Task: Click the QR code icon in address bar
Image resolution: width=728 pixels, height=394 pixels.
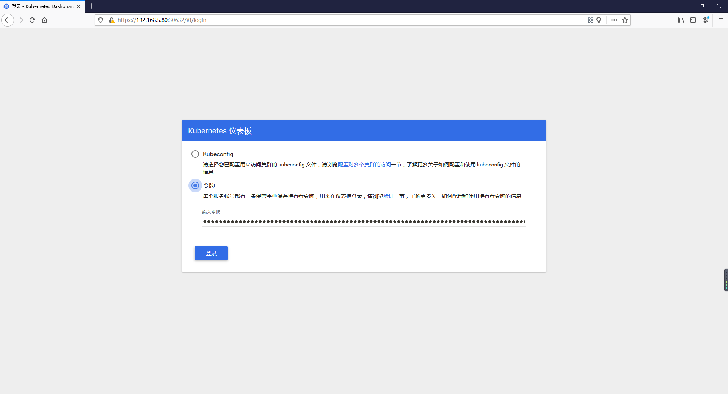Action: 590,20
